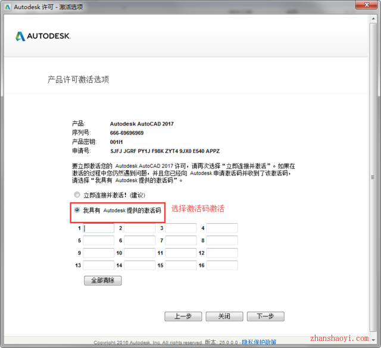Click activation code field 4
This screenshot has height=348, width=381.
point(222,228)
